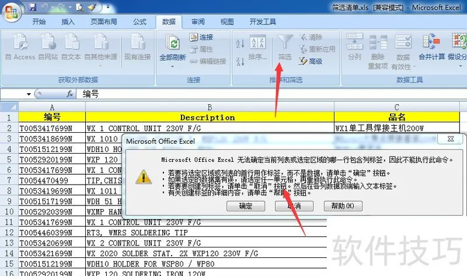This screenshot has width=467, height=276.
Task: Switch to the 审阅 ribbon tab
Action: pos(198,22)
